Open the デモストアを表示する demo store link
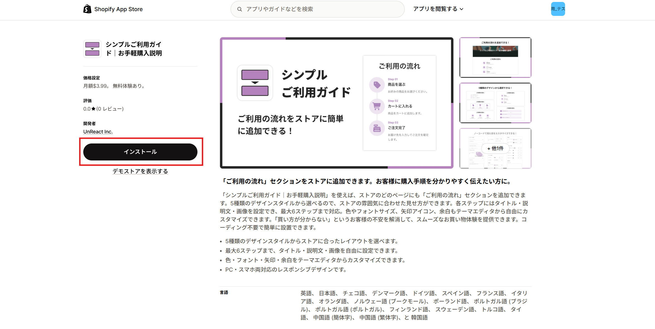 tap(140, 171)
